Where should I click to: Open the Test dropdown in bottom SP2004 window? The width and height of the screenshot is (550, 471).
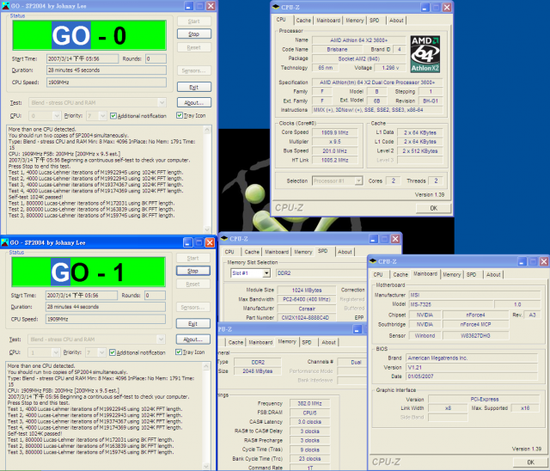(x=161, y=339)
